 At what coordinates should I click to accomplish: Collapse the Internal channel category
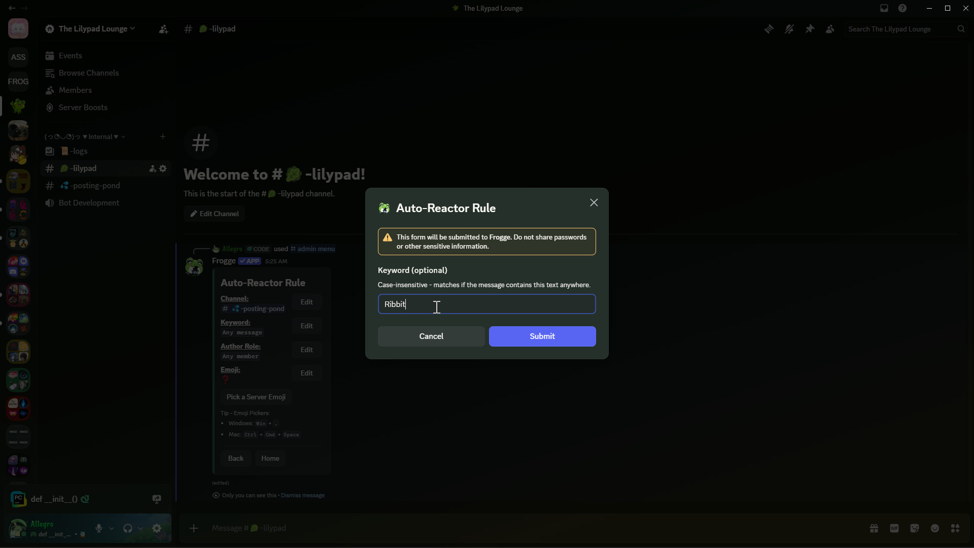[x=85, y=136]
